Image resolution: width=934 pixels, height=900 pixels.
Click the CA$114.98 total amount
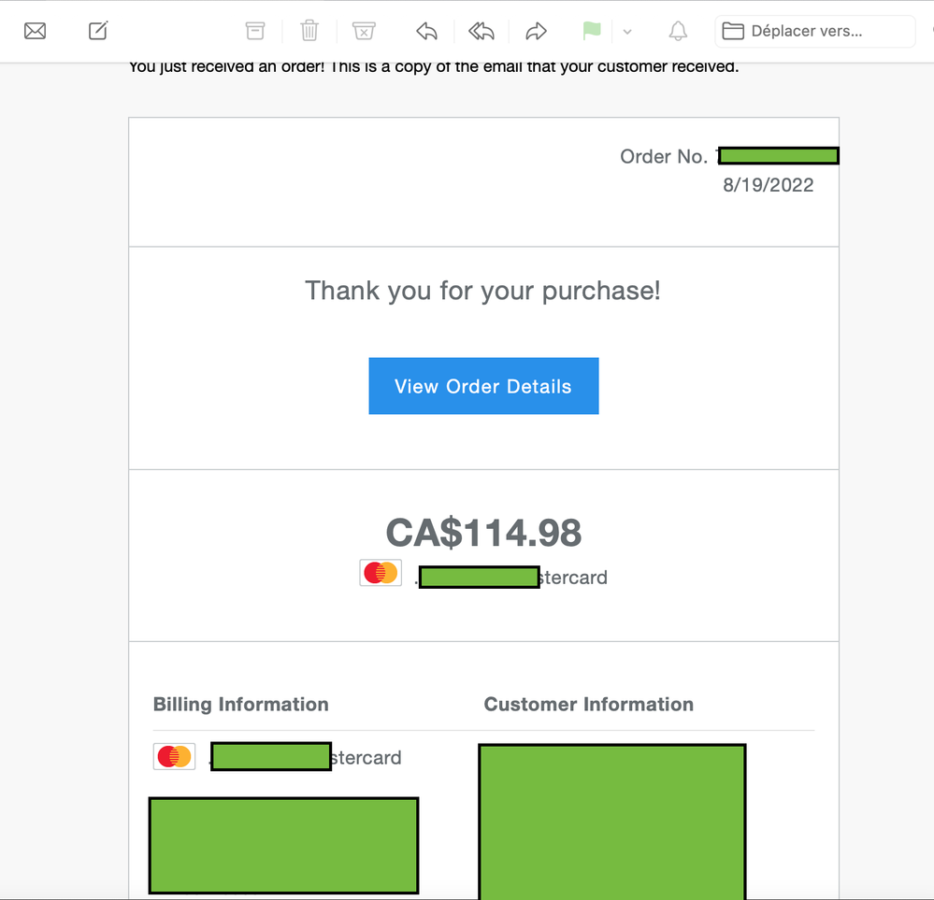483,533
